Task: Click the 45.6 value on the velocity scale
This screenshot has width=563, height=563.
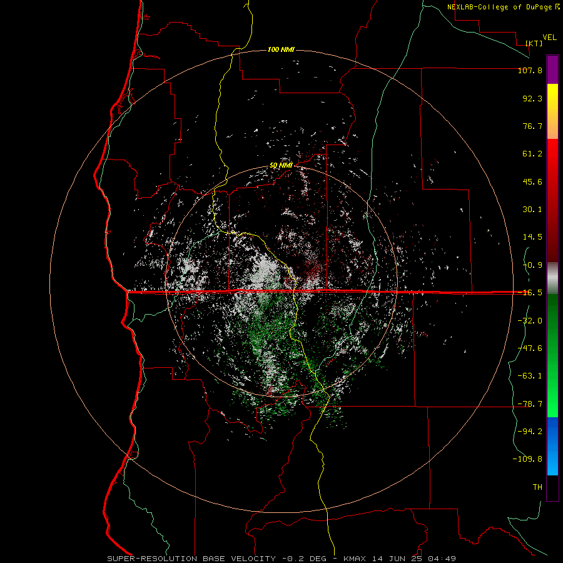Action: (x=532, y=181)
